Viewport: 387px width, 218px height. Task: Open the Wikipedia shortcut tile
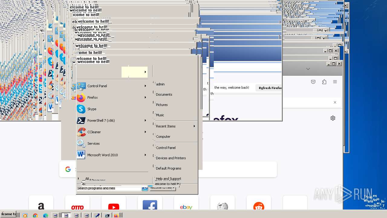(223, 203)
